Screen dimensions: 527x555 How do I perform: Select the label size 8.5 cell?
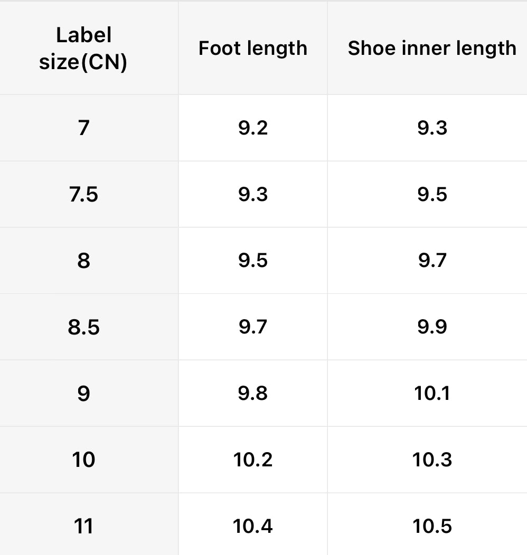pos(83,327)
